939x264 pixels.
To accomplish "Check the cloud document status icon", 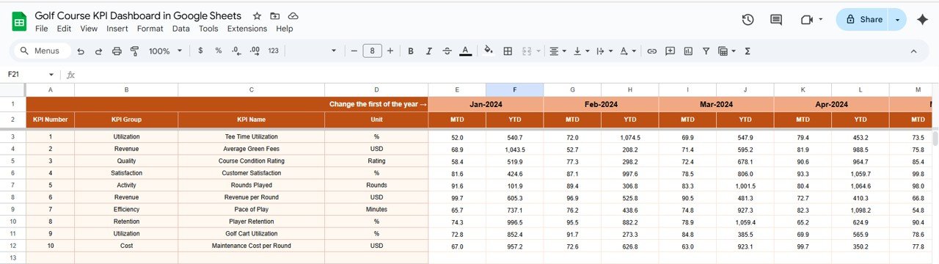I will click(293, 16).
